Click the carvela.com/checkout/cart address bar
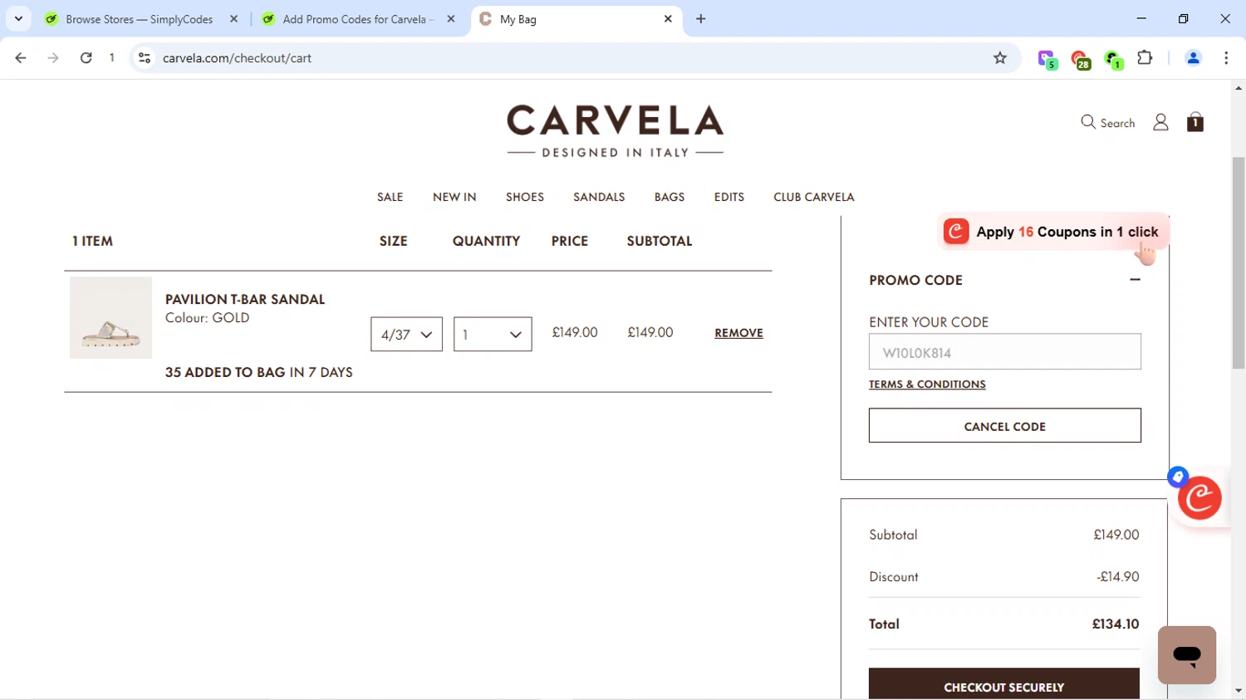 coord(573,57)
